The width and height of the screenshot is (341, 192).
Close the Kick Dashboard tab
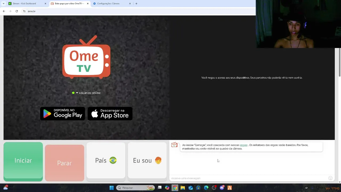click(x=45, y=3)
